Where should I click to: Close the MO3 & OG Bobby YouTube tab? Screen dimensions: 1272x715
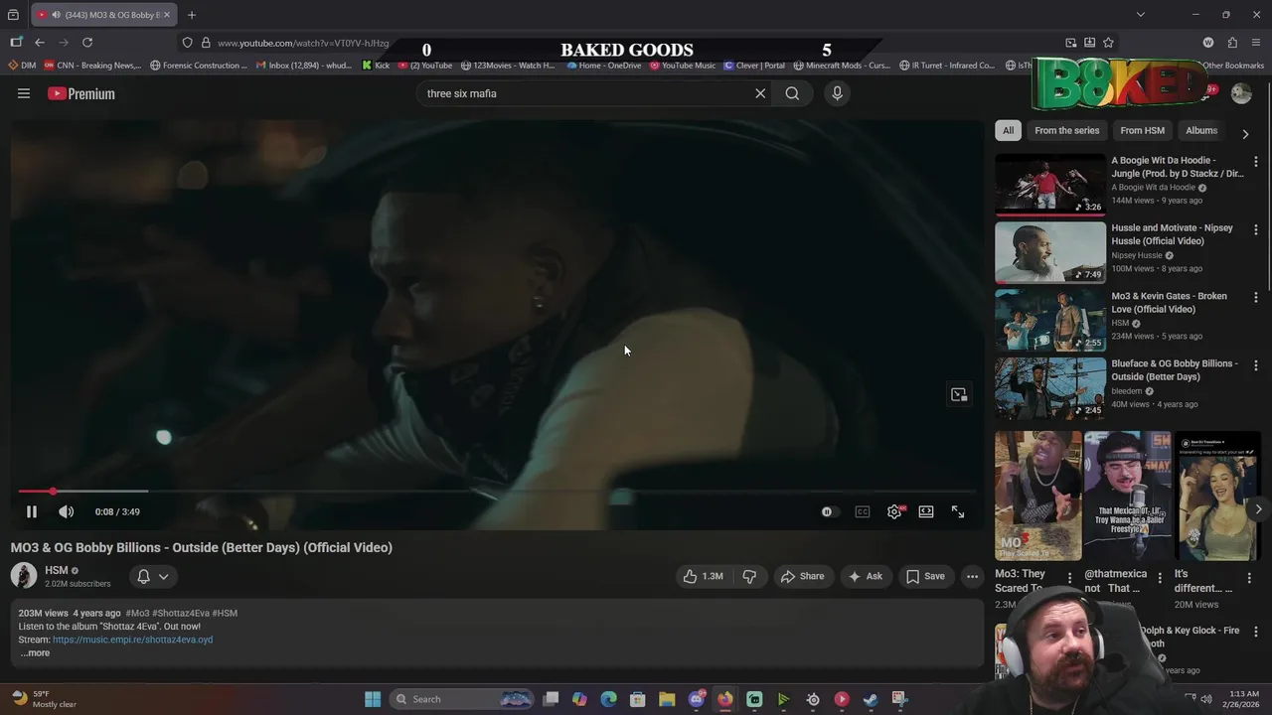coord(167,15)
